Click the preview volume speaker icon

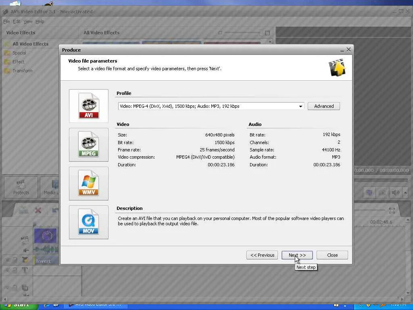(395, 193)
